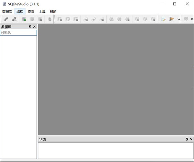Click inside the 状态 message area
This screenshot has width=194, height=162.
(x=116, y=151)
